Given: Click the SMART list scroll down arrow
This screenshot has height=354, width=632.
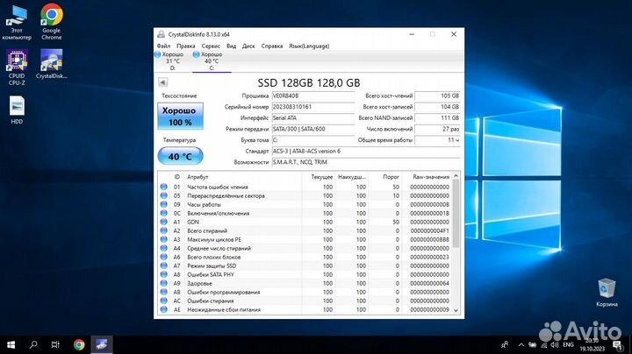Looking at the screenshot, I should click(x=456, y=310).
